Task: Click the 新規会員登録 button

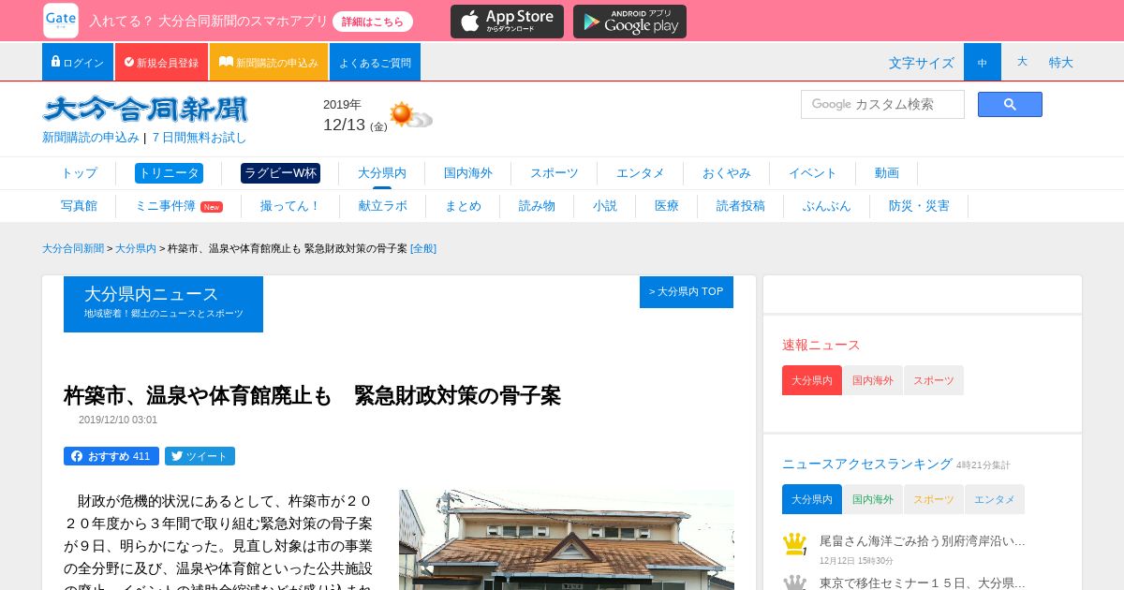Action: click(x=161, y=62)
